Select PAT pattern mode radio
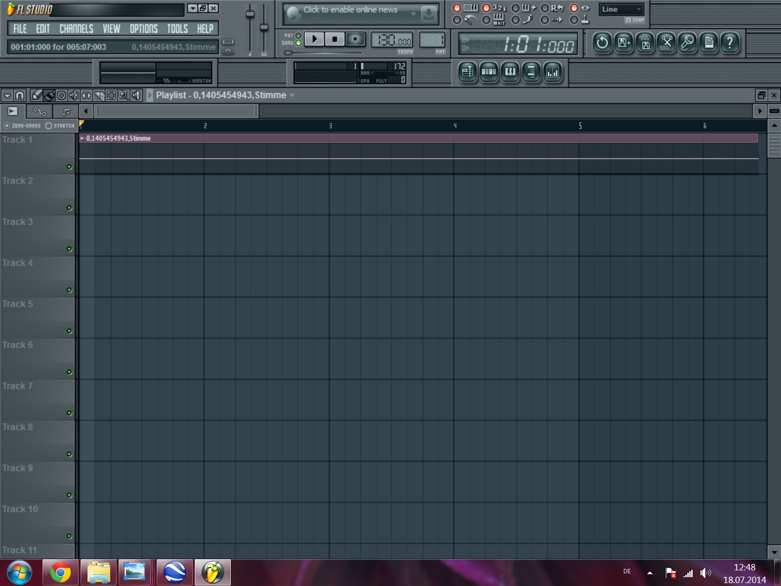The height and width of the screenshot is (586, 781). click(x=298, y=36)
